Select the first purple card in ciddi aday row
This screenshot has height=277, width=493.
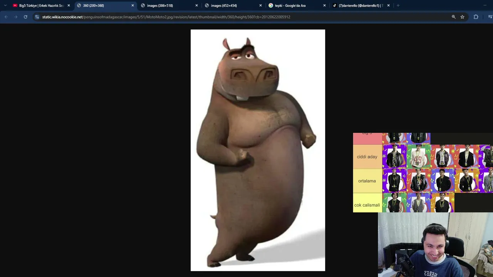394,157
